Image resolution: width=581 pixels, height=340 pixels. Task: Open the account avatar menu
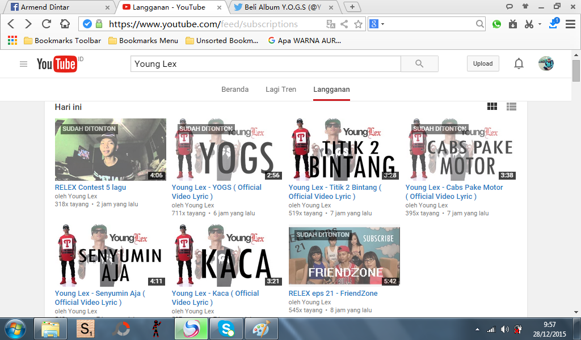546,63
